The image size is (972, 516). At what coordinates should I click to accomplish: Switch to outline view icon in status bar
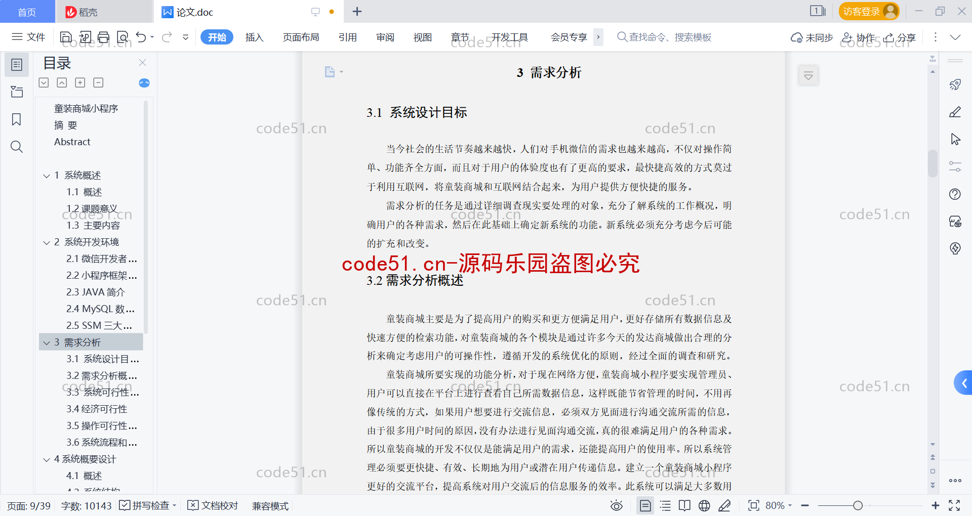tap(665, 505)
